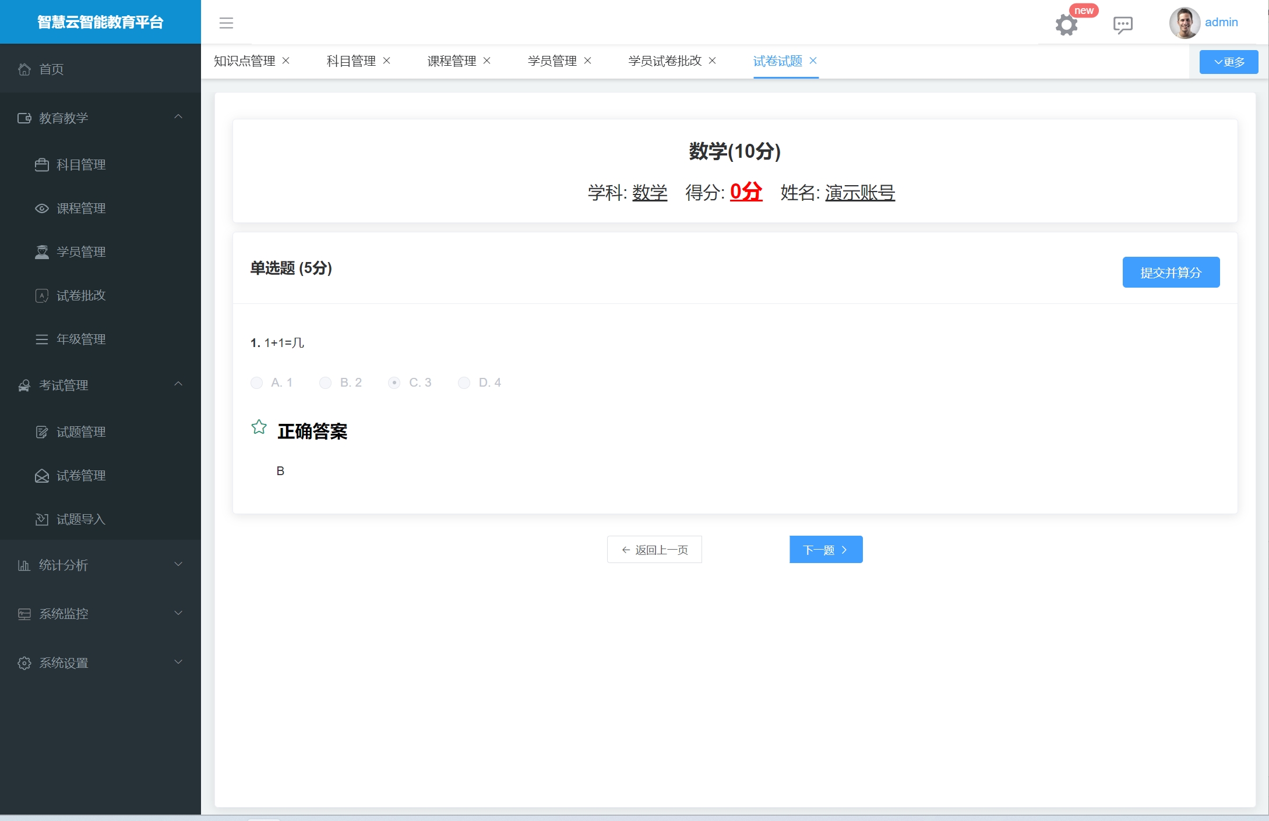Open the chat messages icon

(1122, 24)
